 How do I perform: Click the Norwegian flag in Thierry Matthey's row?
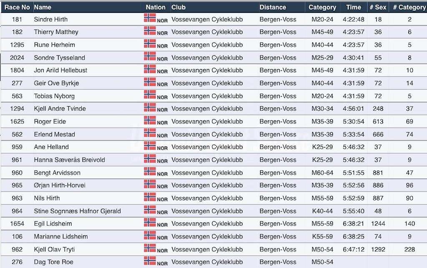pyautogui.click(x=150, y=30)
